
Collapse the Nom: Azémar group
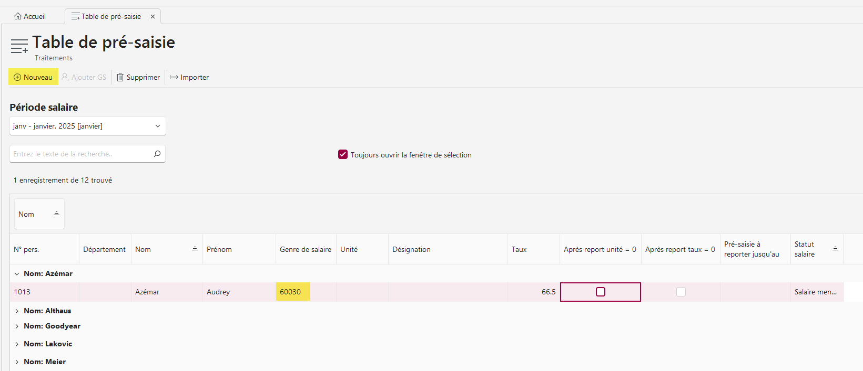point(17,273)
